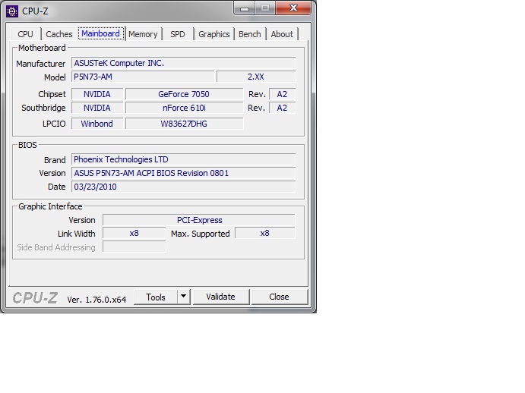Click the W83627DHG LPCIO model field

(x=184, y=124)
